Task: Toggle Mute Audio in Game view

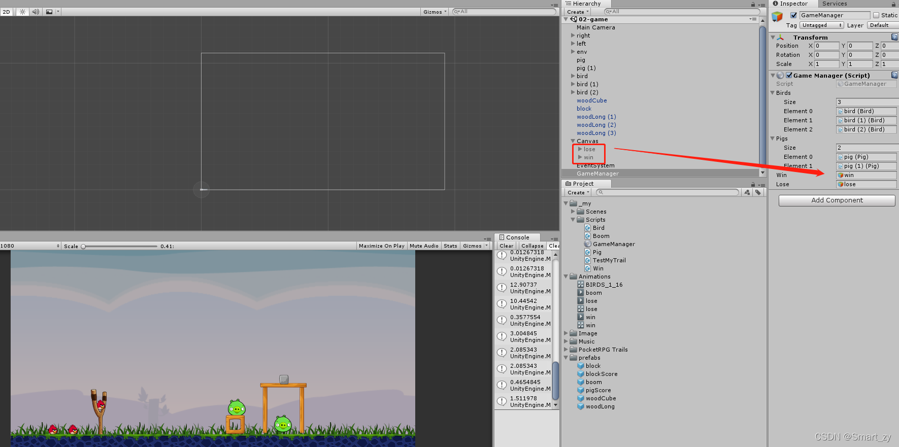Action: tap(424, 246)
